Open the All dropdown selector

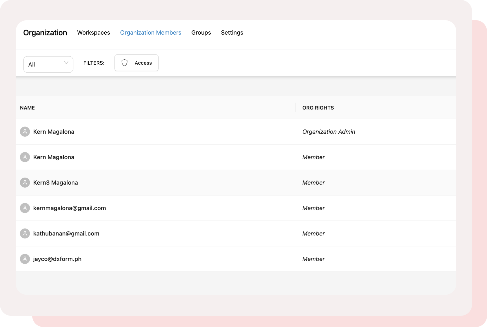pos(48,64)
